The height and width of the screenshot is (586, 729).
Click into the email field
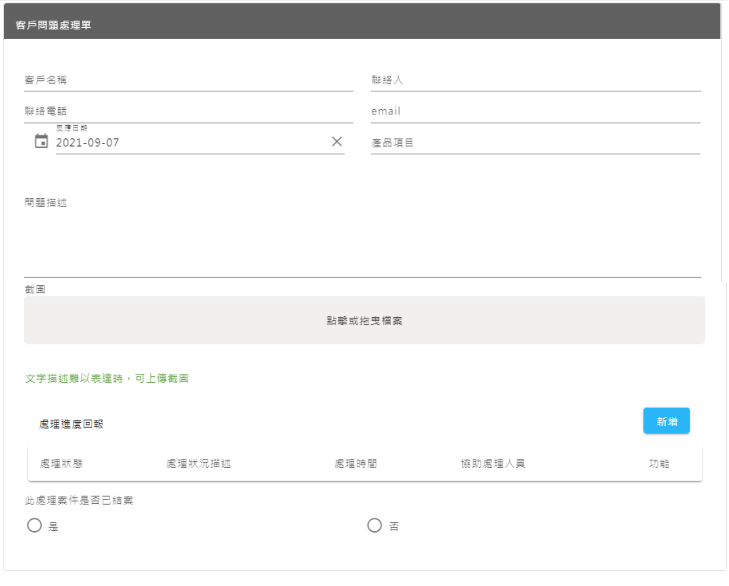coord(535,111)
